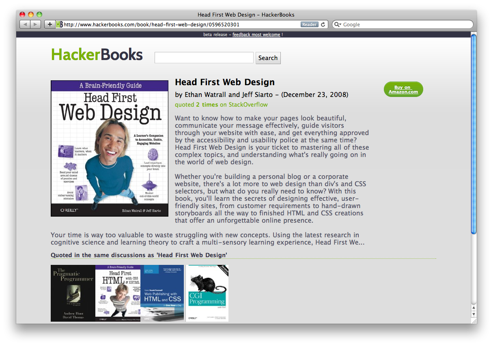Open Head First HTML with CSS & XHTML thumbnail
The image size is (493, 346).
[118, 293]
